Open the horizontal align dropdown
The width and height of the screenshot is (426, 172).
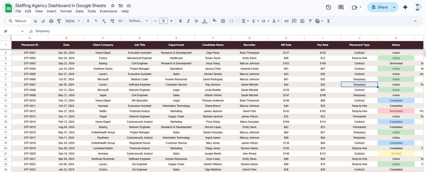point(245,21)
